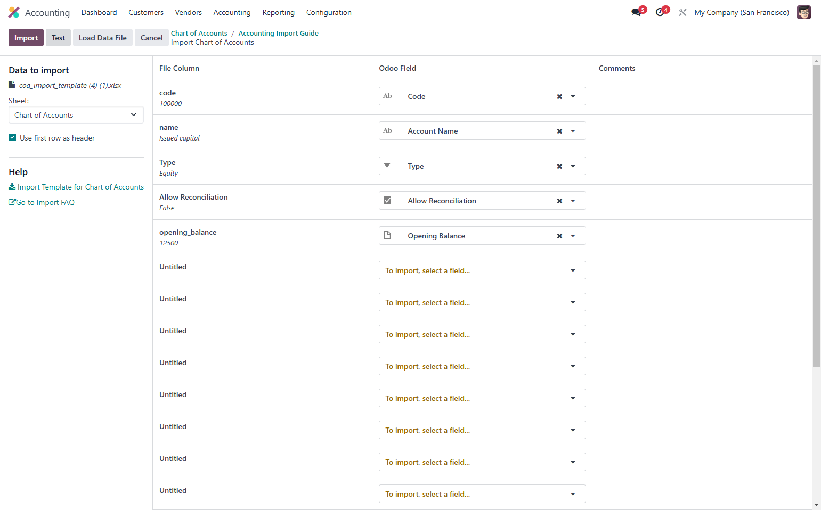The height and width of the screenshot is (510, 821).
Task: Open the debug tools wrench icon
Action: click(x=682, y=12)
